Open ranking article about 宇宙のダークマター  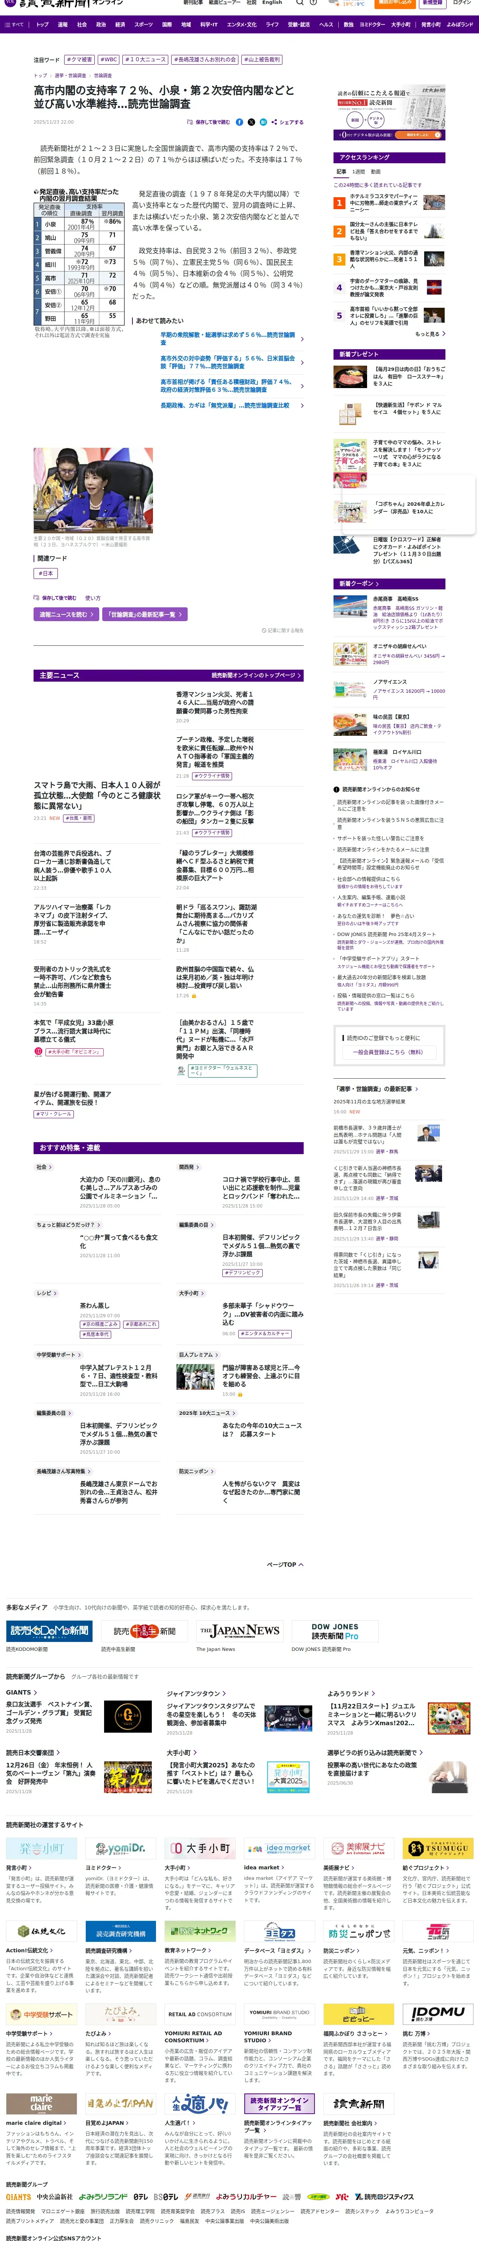383,287
